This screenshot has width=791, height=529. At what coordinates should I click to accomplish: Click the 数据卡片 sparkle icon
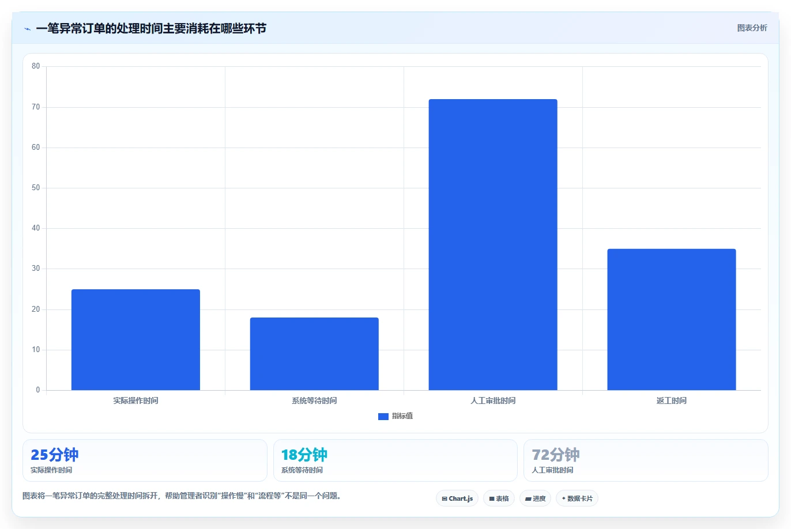[x=564, y=498]
